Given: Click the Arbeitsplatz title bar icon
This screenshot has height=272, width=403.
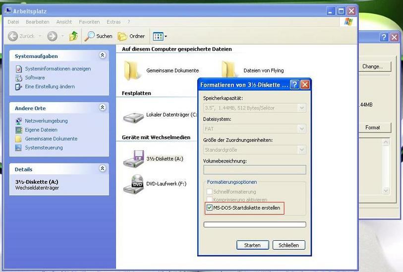Looking at the screenshot, I should [x=8, y=11].
